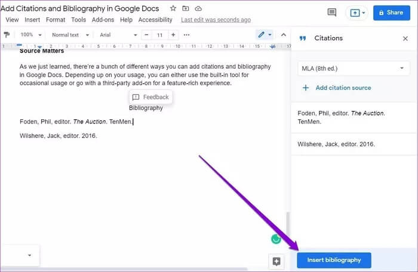Select the paint format tool
The height and width of the screenshot is (272, 418).
tap(7, 35)
